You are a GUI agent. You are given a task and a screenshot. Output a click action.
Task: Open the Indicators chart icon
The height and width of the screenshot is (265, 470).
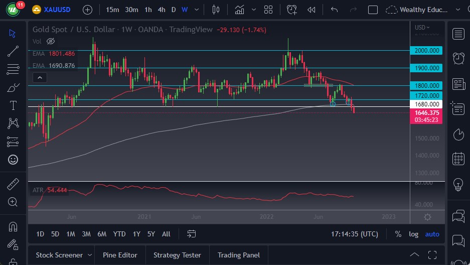[x=240, y=10]
